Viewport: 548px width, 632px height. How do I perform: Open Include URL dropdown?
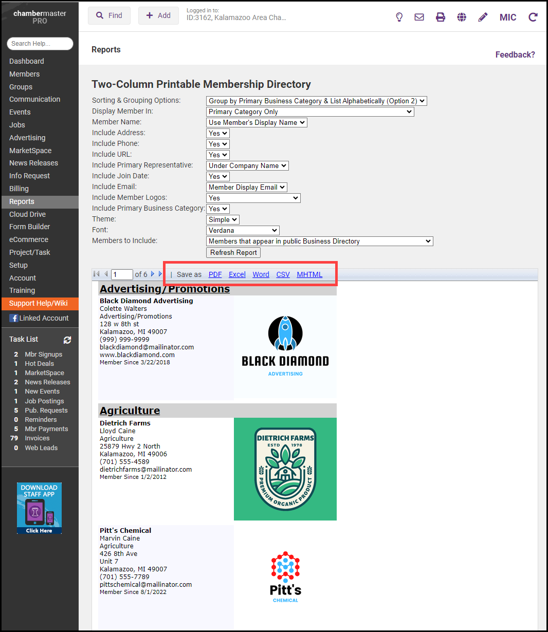pyautogui.click(x=217, y=155)
